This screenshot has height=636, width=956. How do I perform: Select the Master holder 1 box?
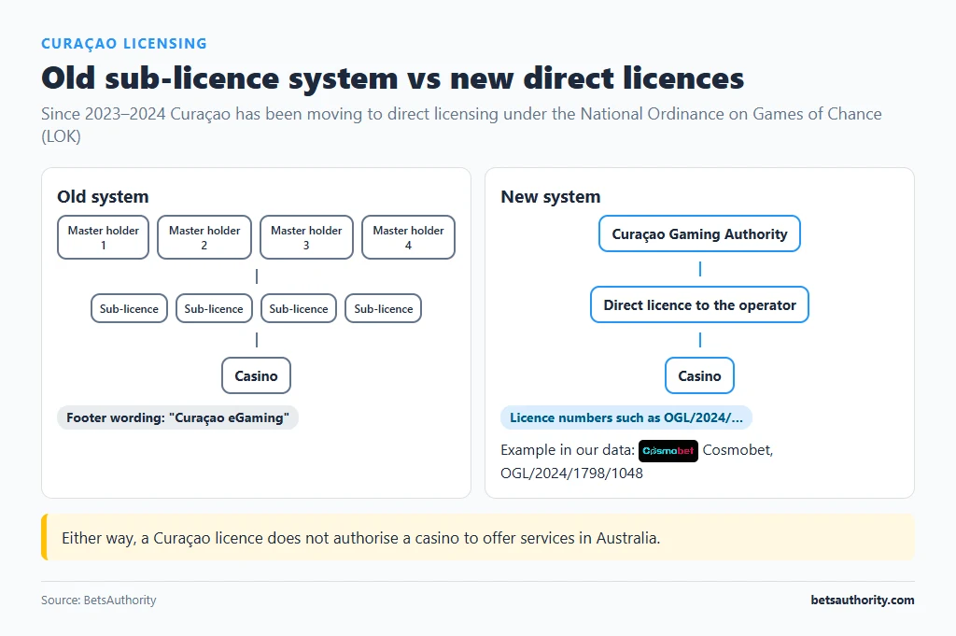point(103,237)
